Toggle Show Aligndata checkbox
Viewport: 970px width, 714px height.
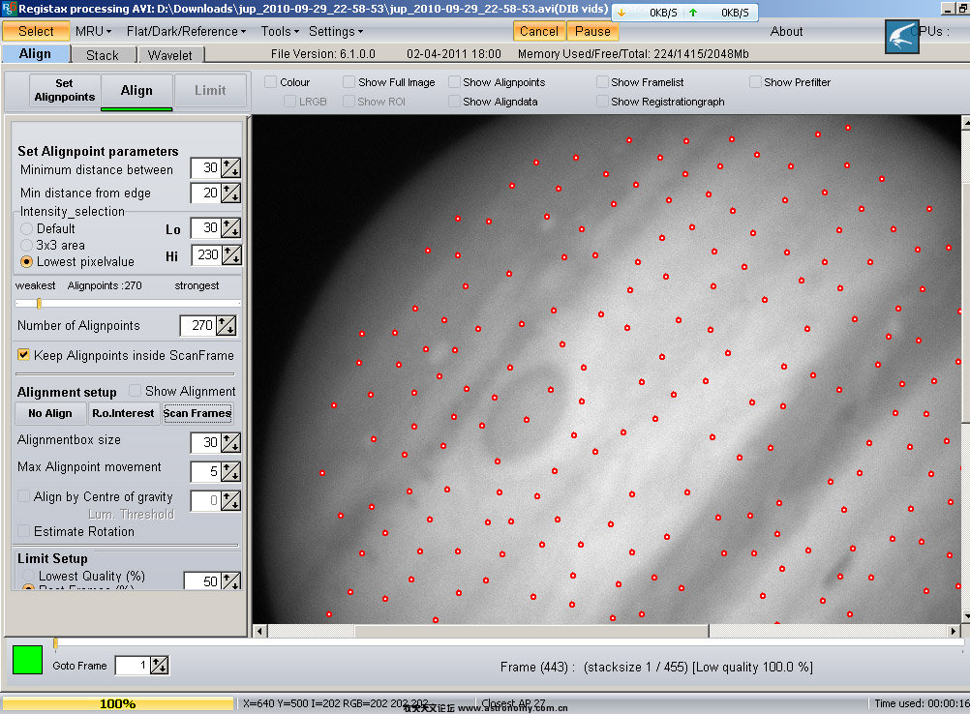pyautogui.click(x=454, y=102)
